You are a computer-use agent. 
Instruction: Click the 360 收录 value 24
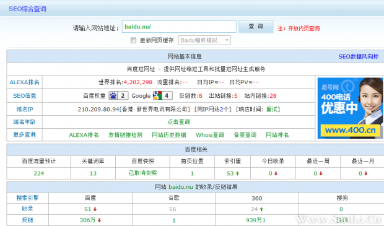pyautogui.click(x=254, y=209)
